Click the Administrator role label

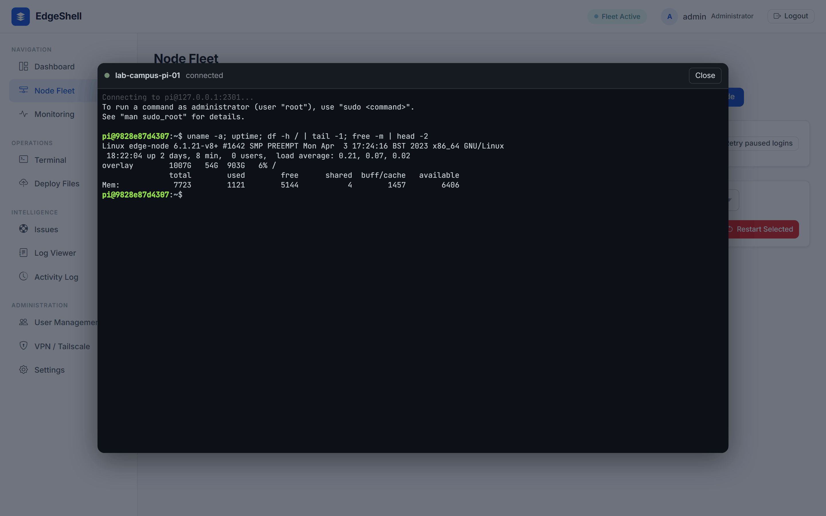(732, 16)
